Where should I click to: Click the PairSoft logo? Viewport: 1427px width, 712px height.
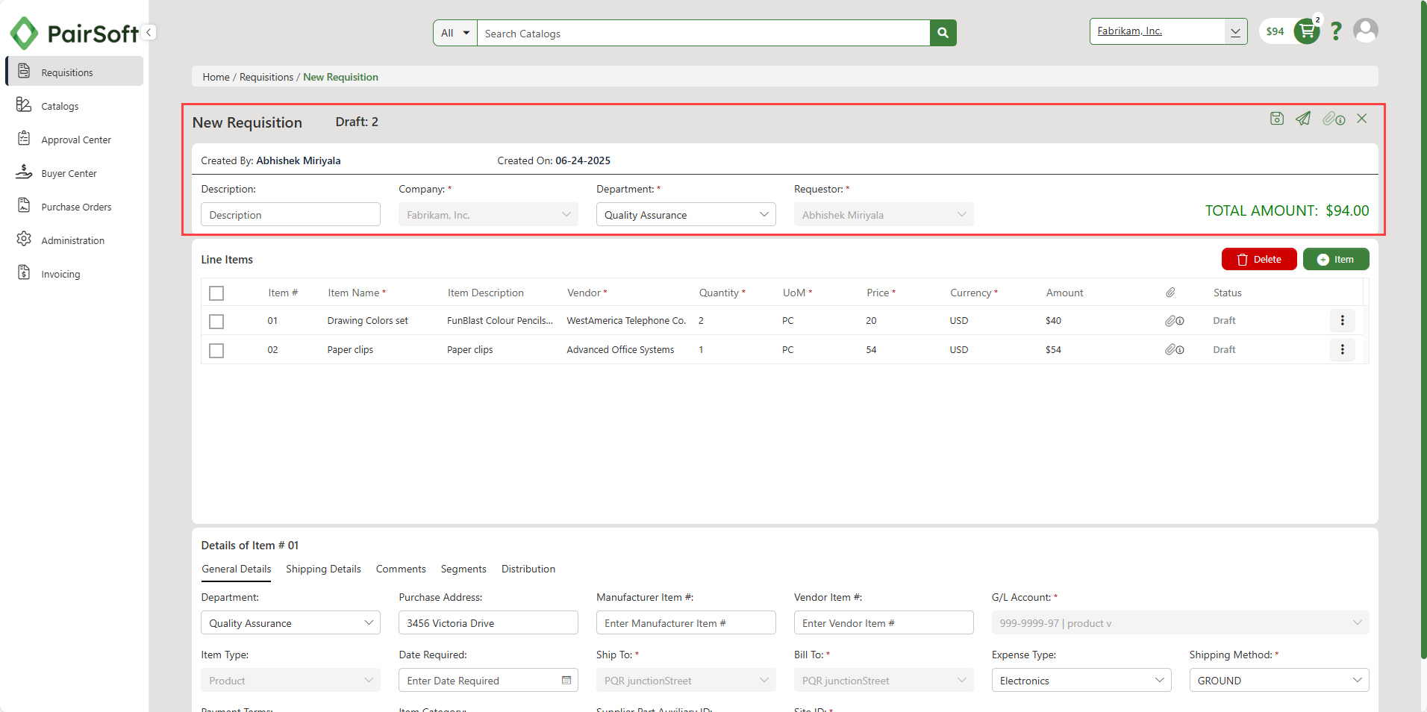pos(73,33)
